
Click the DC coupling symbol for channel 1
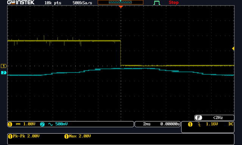[x=18, y=124]
